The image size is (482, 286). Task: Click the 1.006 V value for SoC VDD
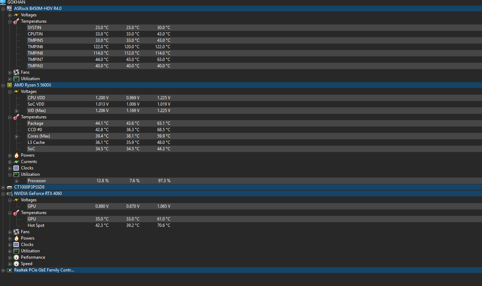[x=133, y=104]
